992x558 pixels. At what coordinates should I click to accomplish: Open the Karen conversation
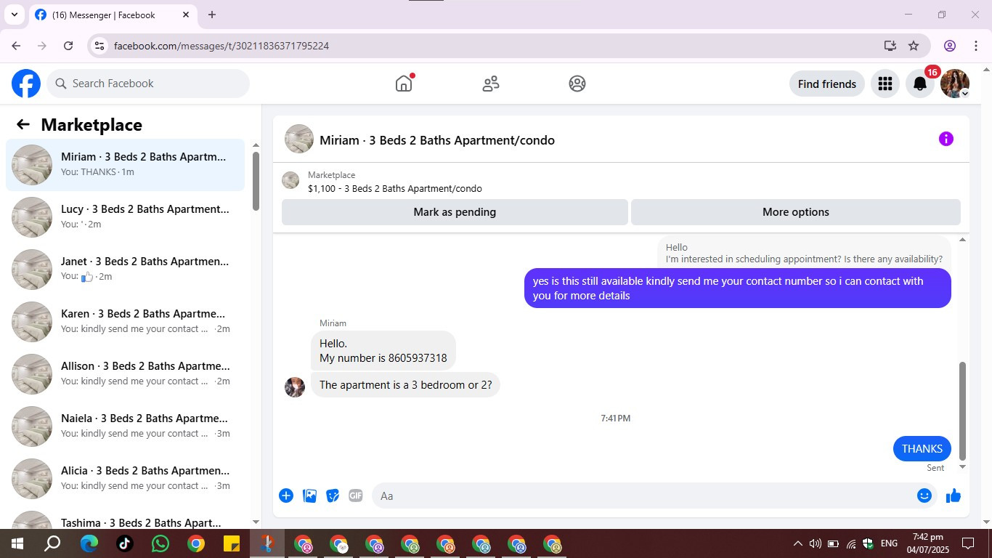pyautogui.click(x=126, y=322)
